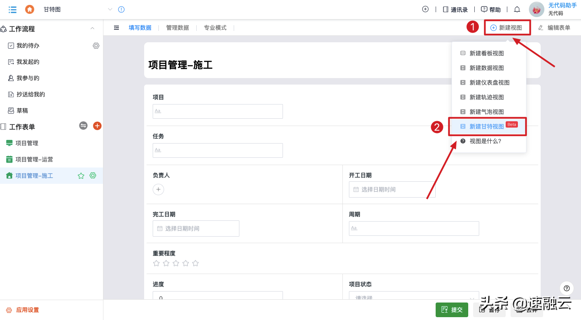
Task: Collapse the 工作流程 section
Action: [x=92, y=28]
